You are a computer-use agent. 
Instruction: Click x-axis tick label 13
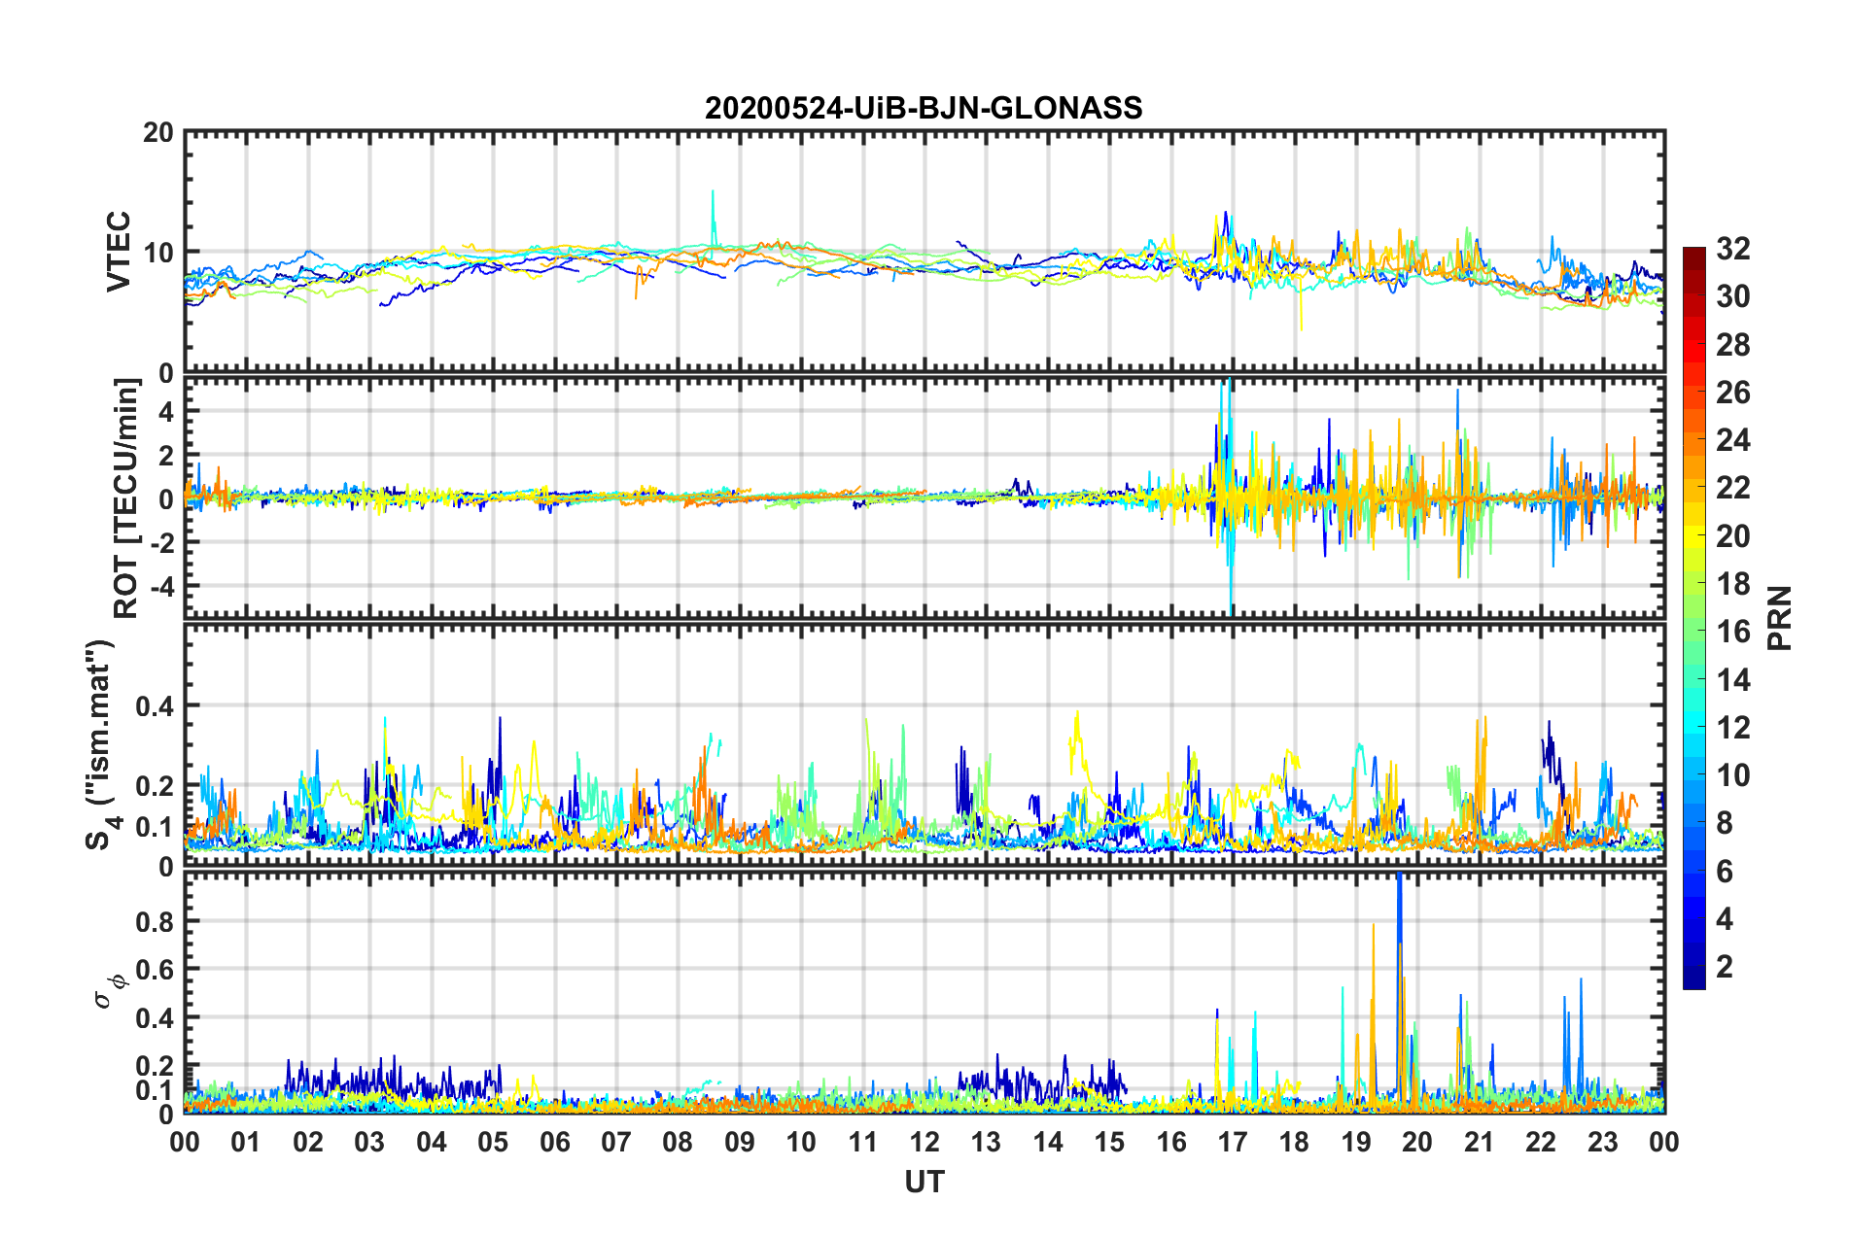pos(986,1143)
